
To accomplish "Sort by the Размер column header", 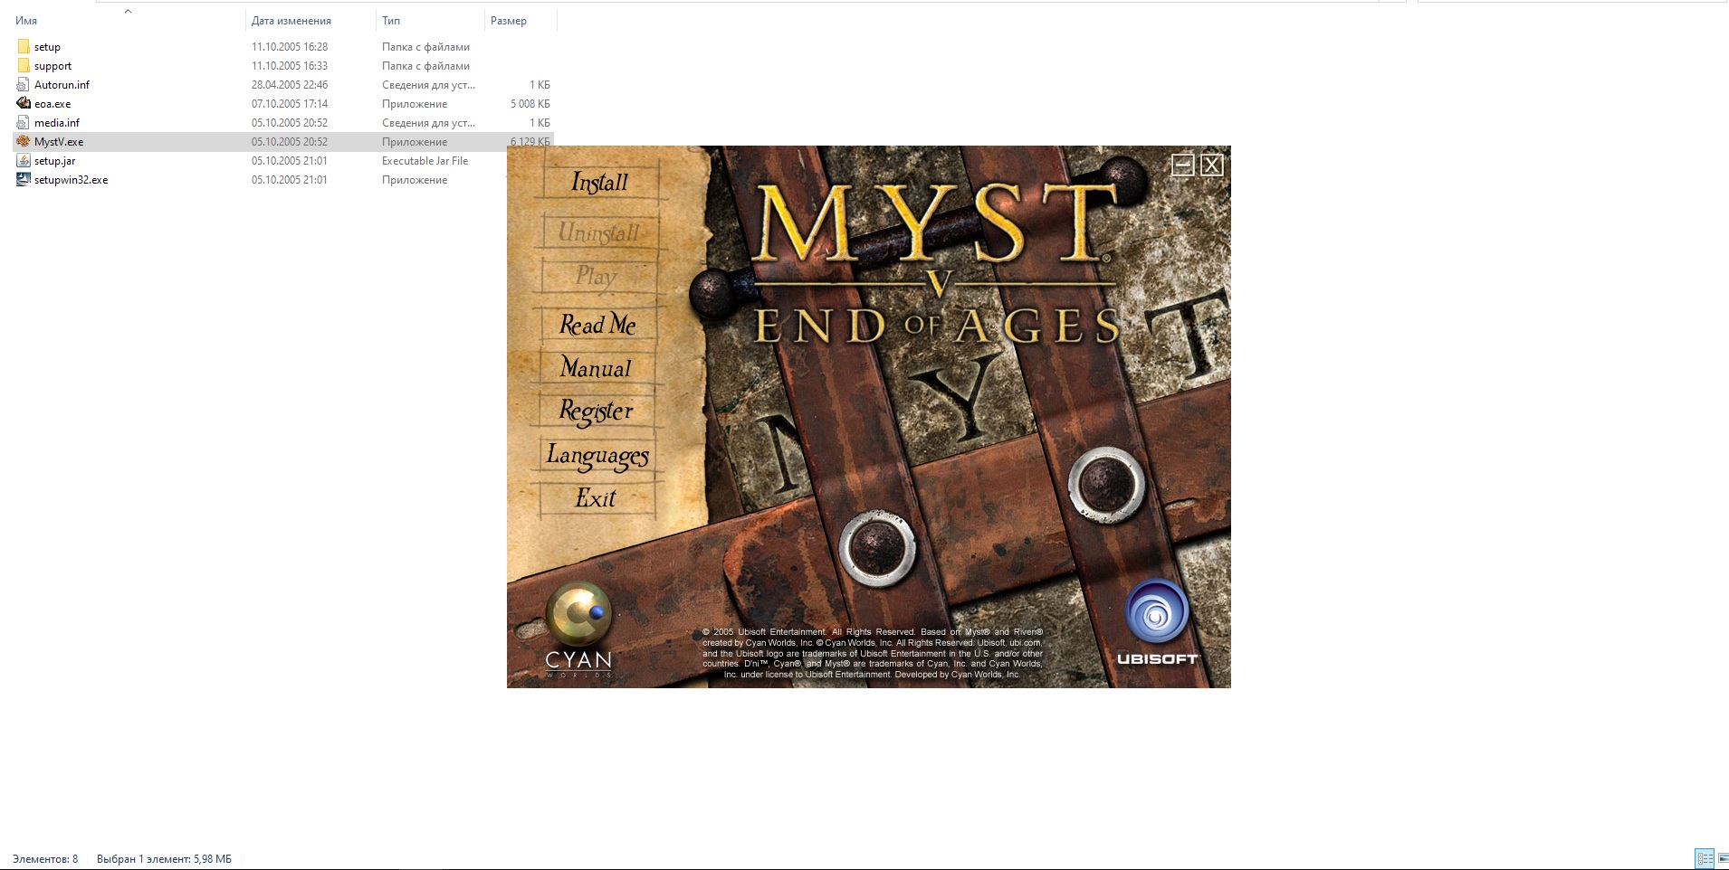I will tap(509, 20).
